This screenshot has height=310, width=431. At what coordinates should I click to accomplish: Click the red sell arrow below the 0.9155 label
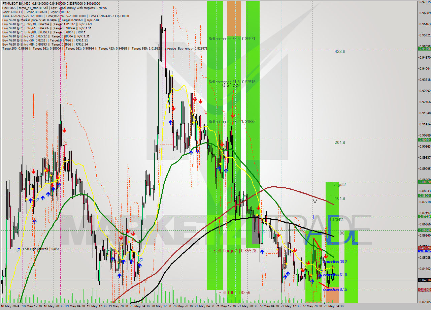233,116
